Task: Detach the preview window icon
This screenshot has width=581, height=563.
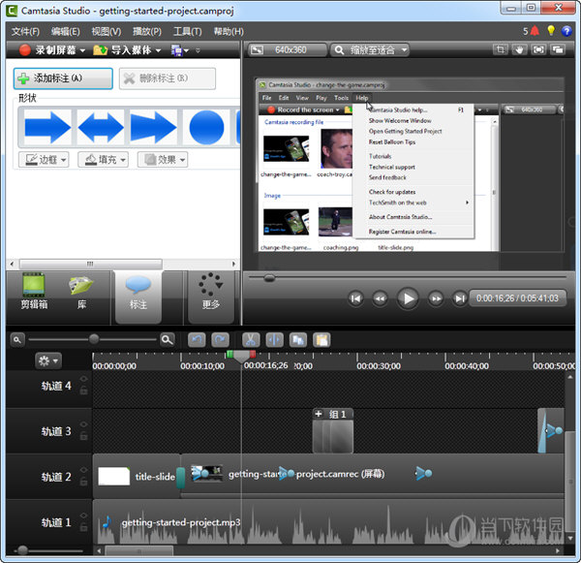Action: [558, 49]
